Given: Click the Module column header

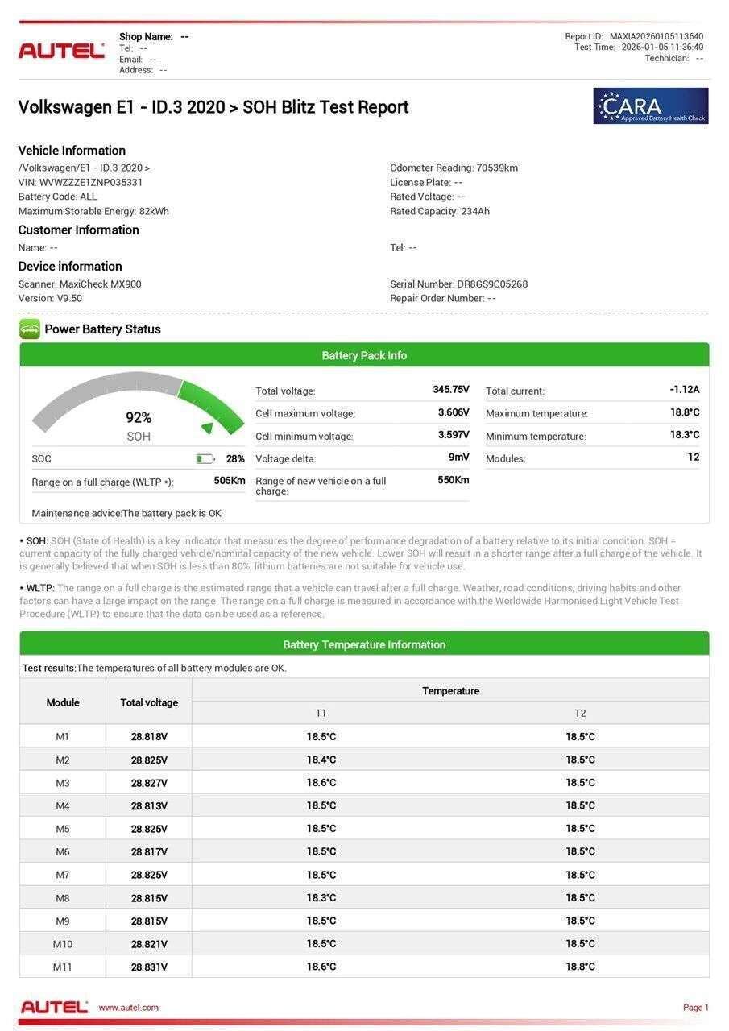Looking at the screenshot, I should coord(63,702).
